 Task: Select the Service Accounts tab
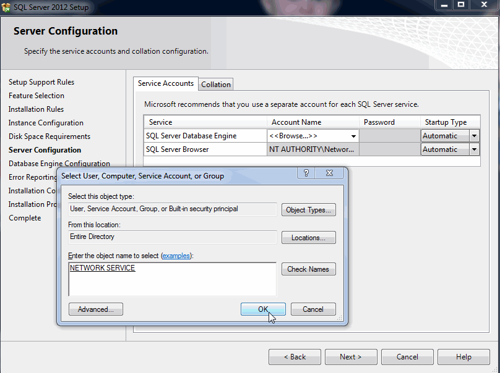165,83
